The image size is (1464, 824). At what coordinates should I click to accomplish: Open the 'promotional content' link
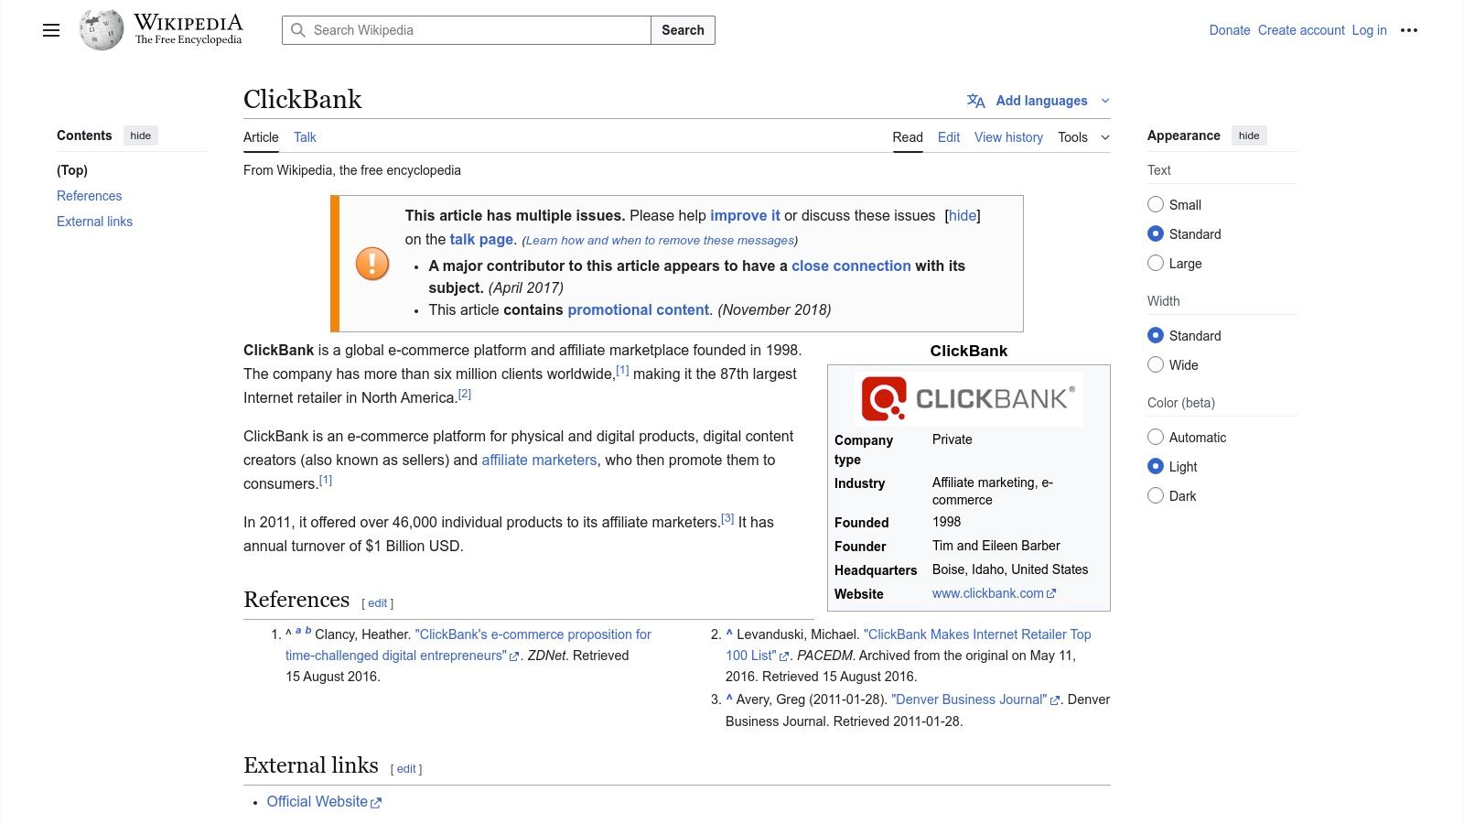click(639, 309)
